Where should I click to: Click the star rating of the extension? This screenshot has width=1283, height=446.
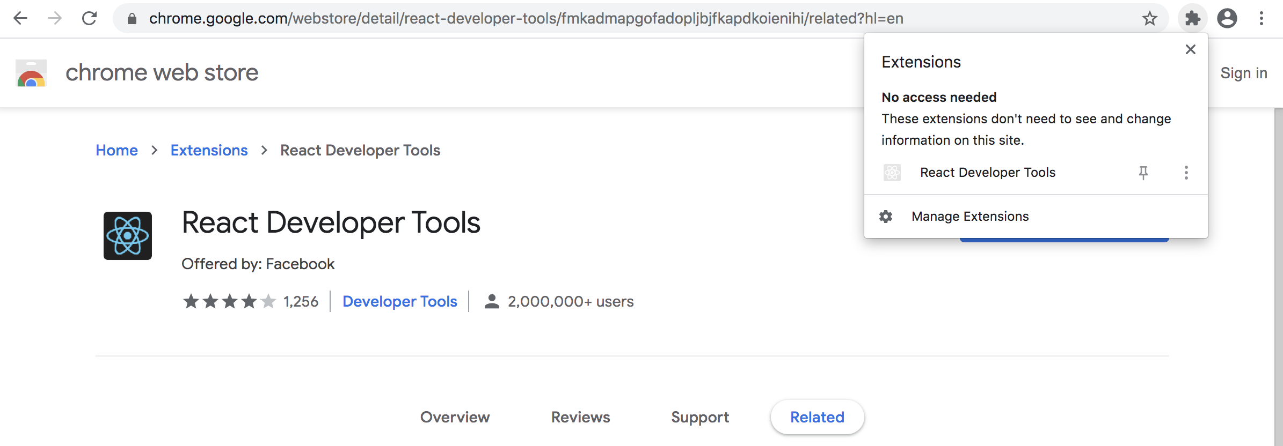point(229,301)
